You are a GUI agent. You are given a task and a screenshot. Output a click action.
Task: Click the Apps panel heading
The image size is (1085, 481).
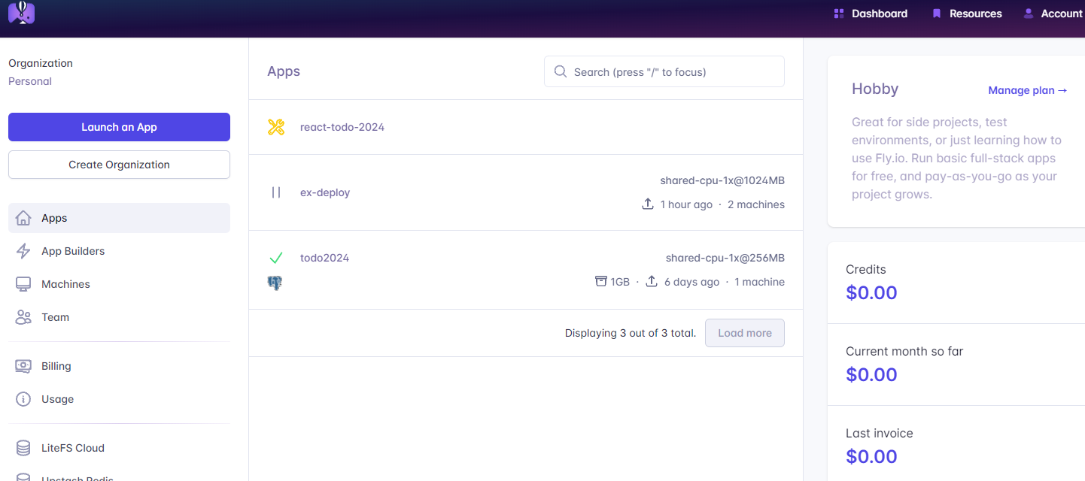(284, 71)
